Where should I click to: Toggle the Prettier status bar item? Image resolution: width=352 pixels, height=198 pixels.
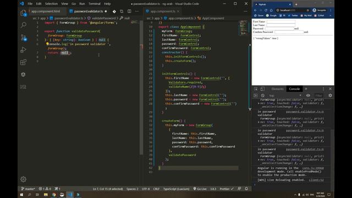pyautogui.click(x=227, y=189)
